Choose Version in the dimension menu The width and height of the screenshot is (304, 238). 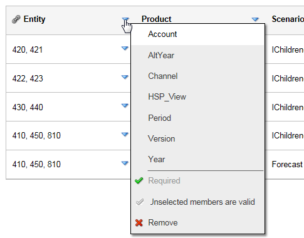(x=197, y=138)
